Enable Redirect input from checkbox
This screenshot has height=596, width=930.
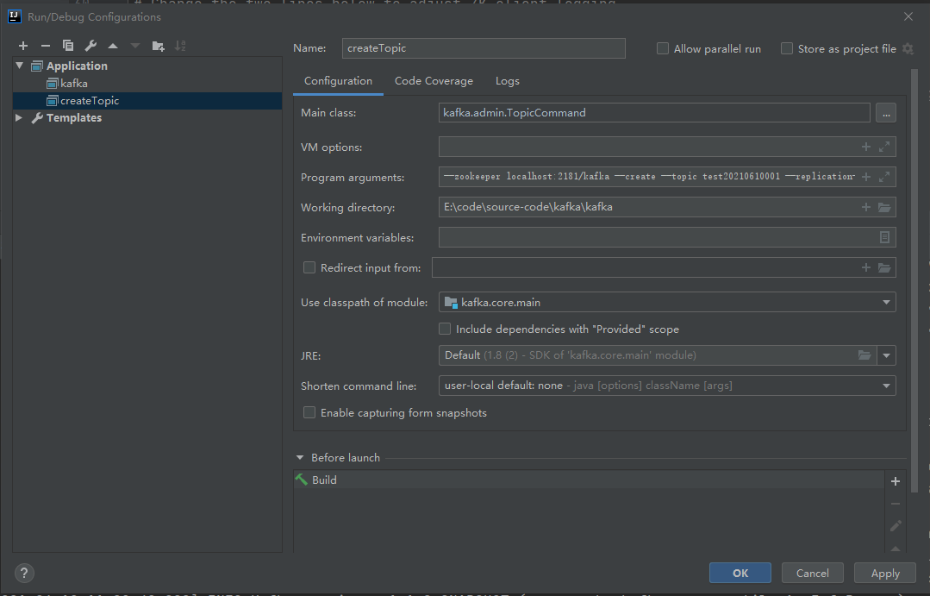pyautogui.click(x=309, y=267)
